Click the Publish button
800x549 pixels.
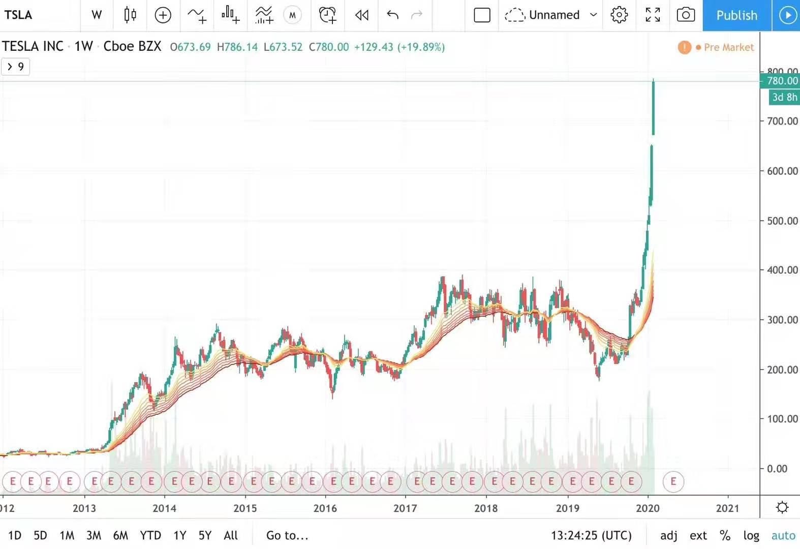coord(737,15)
